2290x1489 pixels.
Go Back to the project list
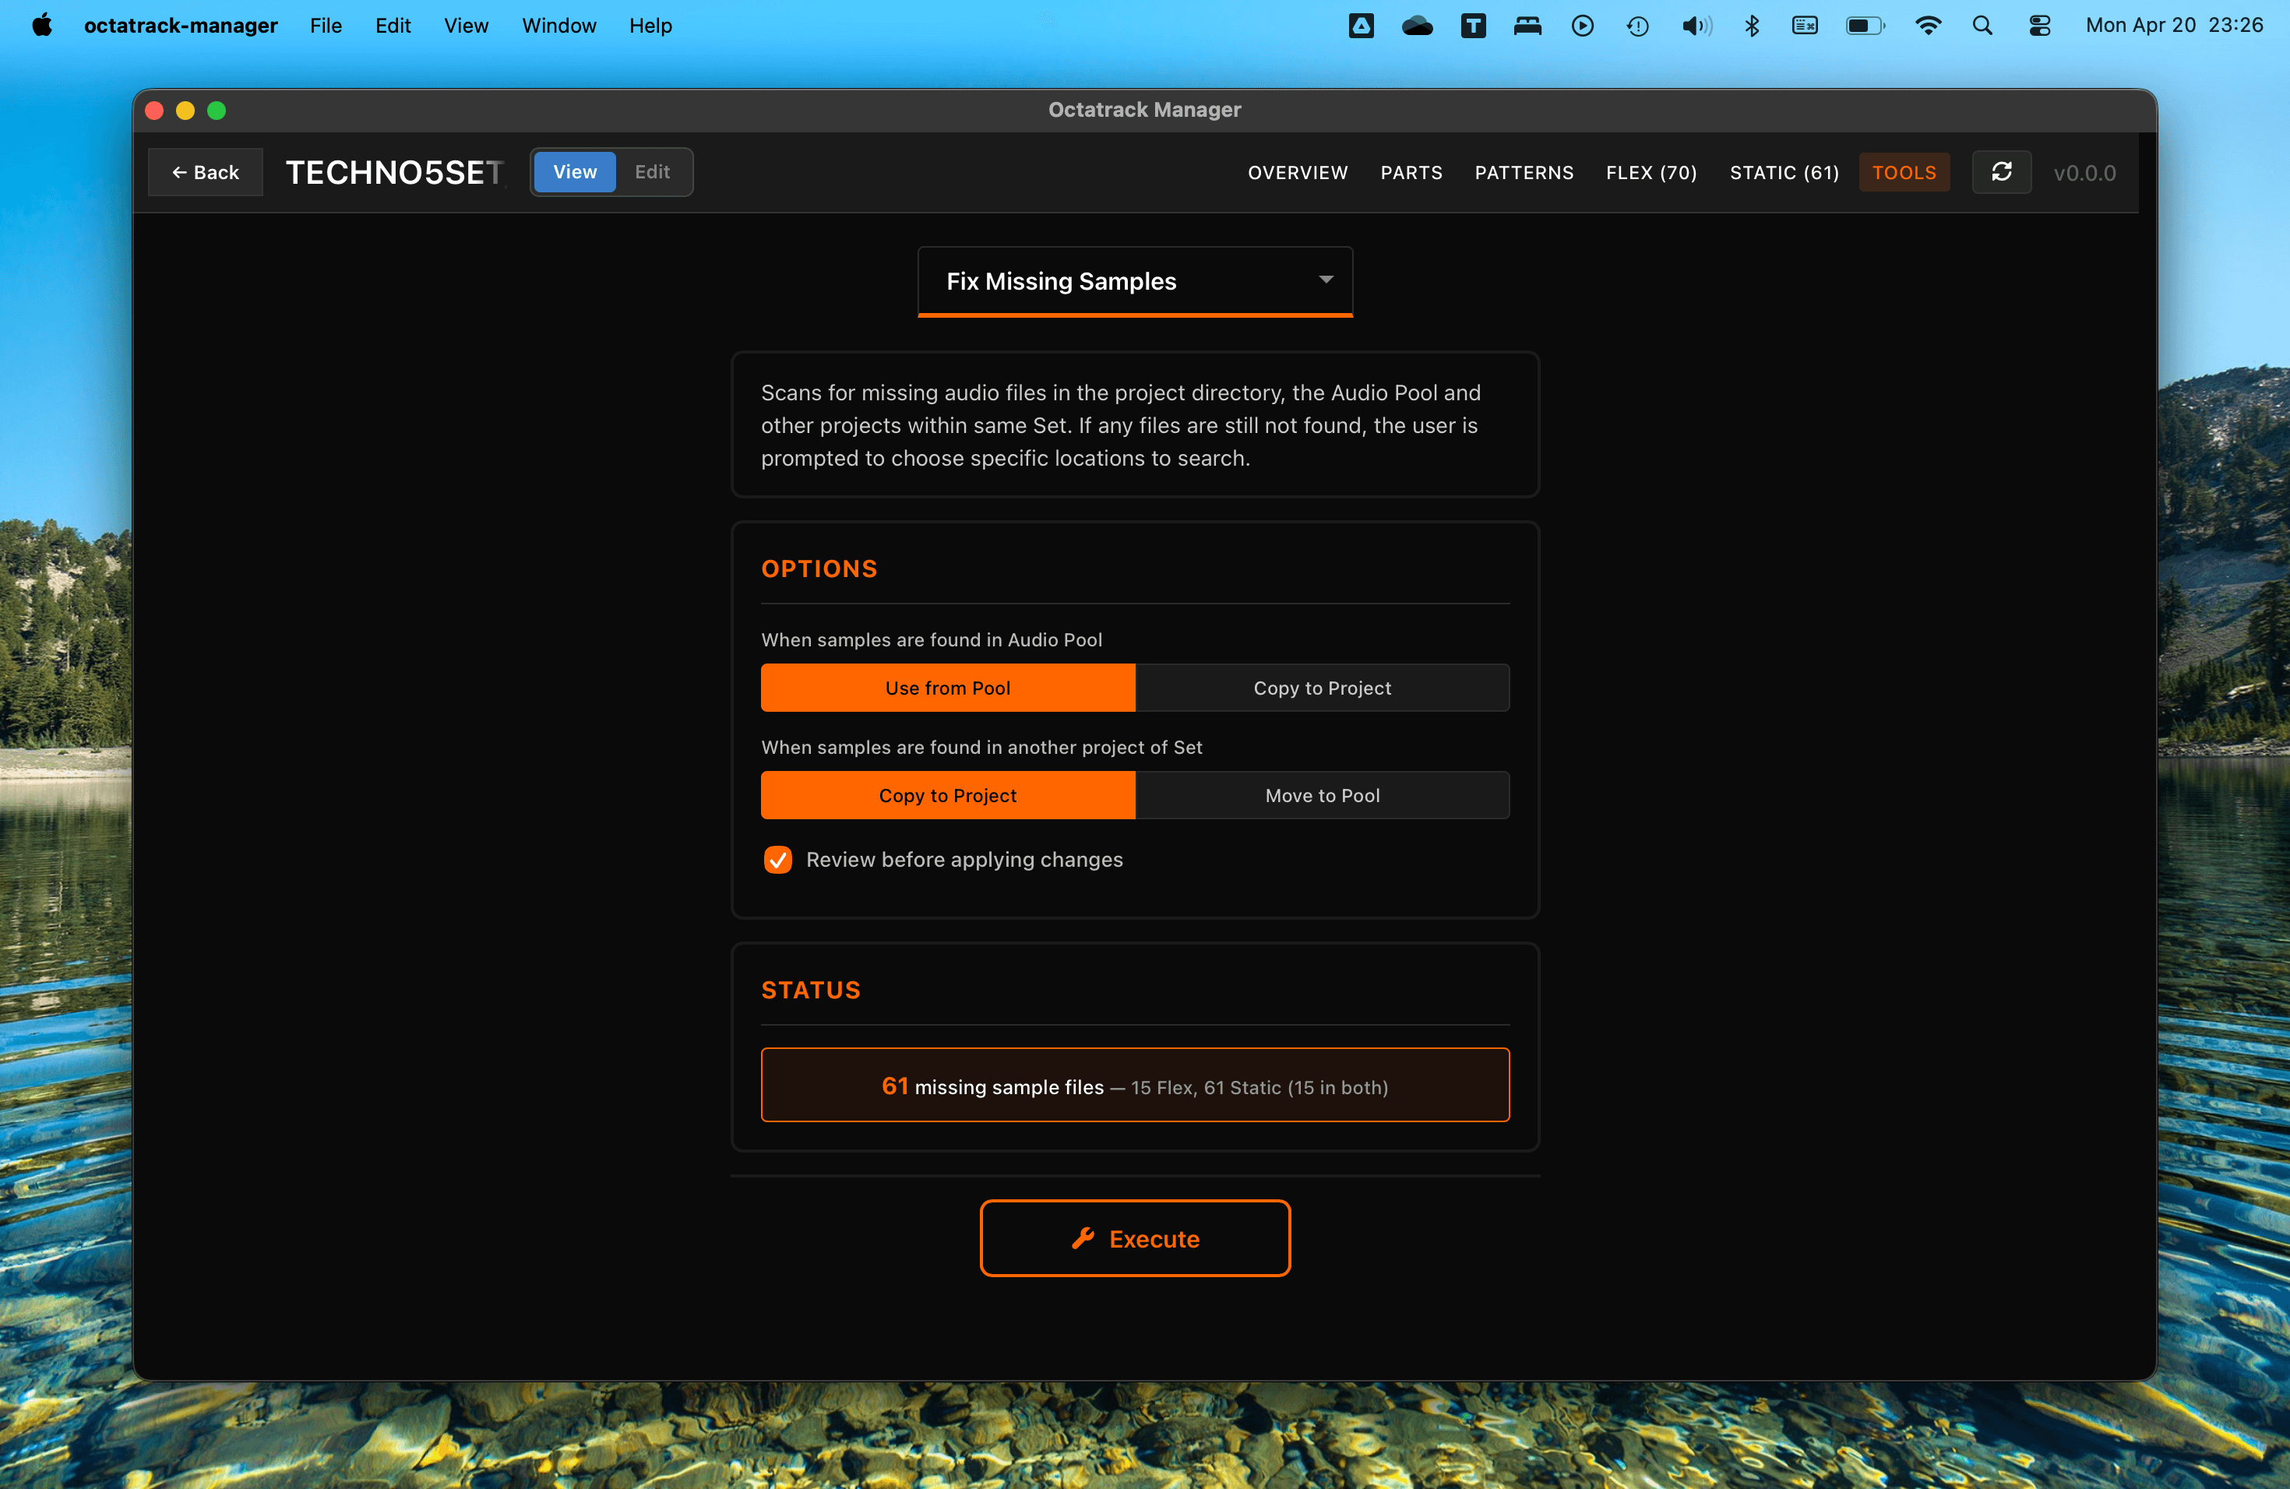pos(205,172)
